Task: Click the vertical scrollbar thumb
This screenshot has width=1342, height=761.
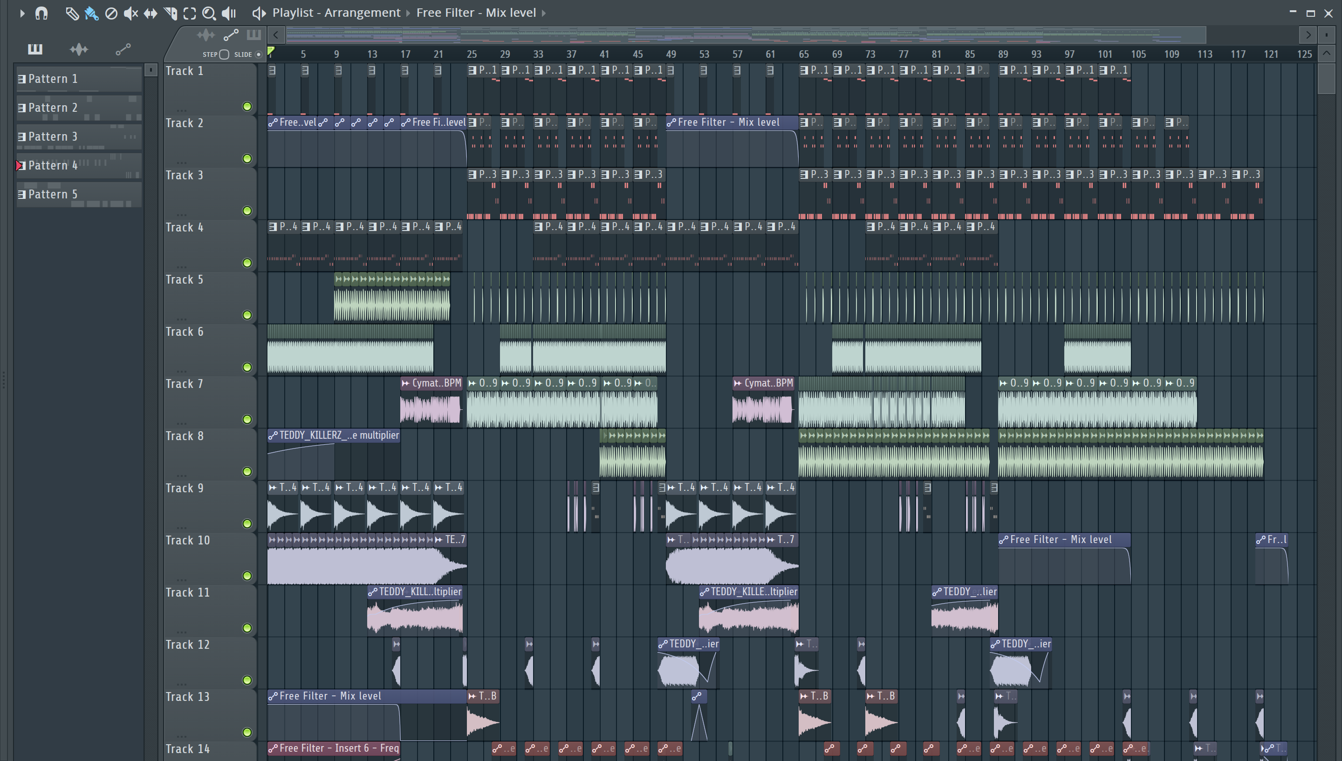Action: coord(1326,78)
